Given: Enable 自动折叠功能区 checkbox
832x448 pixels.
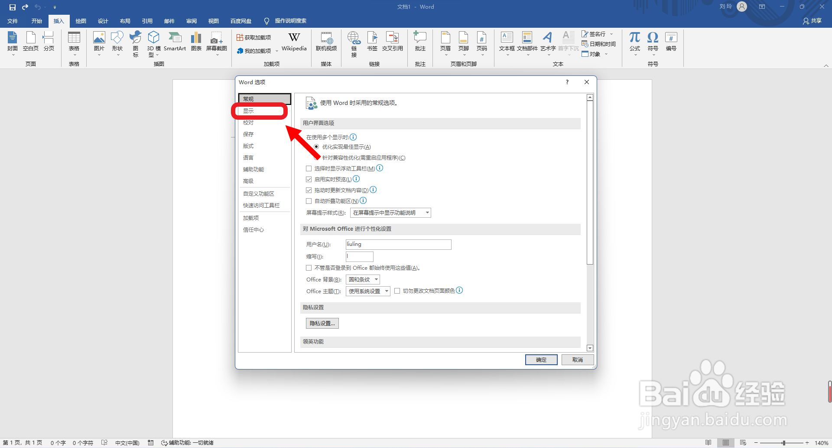Looking at the screenshot, I should click(309, 201).
